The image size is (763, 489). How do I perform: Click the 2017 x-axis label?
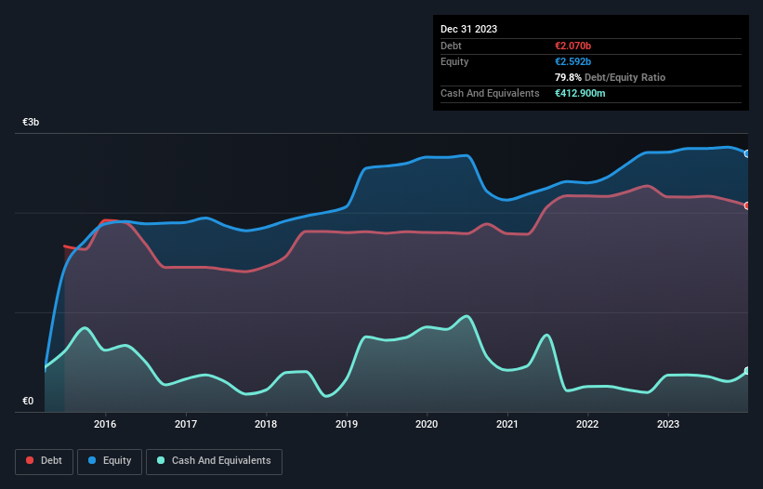pos(186,424)
